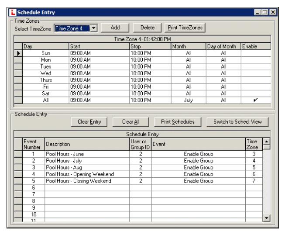Image resolution: width=285 pixels, height=235 pixels.
Task: Select row header of event 10
Action: click(18, 214)
